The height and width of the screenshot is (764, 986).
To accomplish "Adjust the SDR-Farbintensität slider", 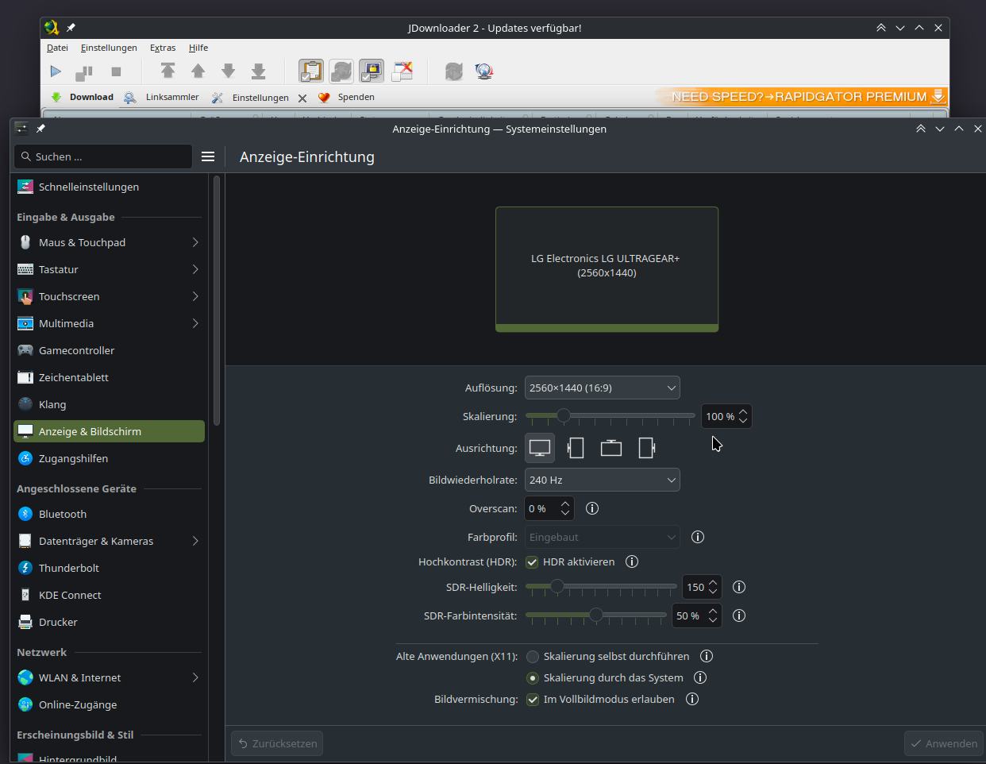I will pos(596,615).
